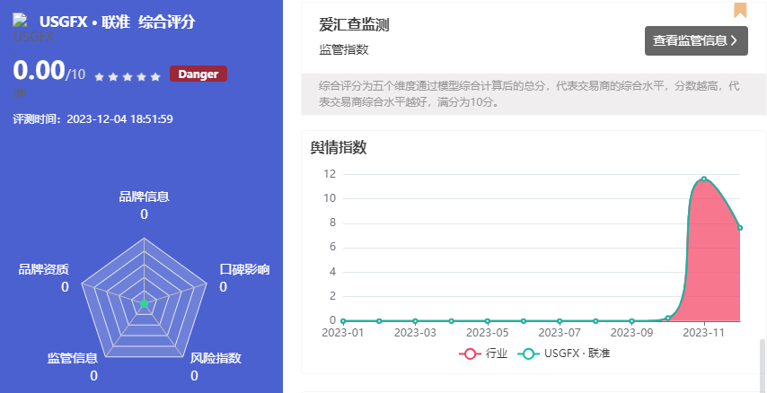
Task: Click the 监管指数 label
Action: (x=344, y=49)
